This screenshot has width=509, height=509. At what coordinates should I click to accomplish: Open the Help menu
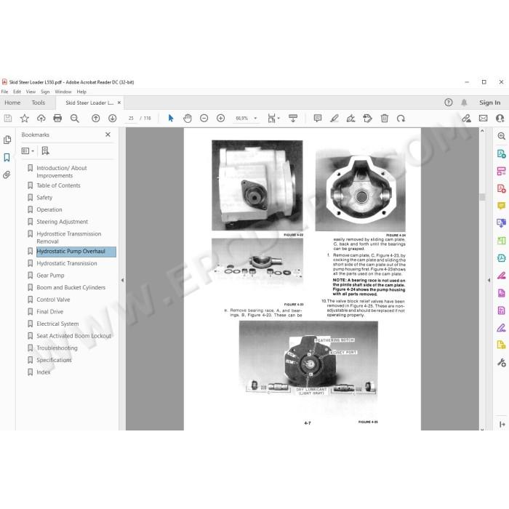(x=81, y=92)
